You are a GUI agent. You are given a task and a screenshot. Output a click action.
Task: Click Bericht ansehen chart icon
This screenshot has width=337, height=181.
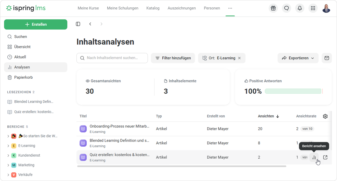point(314,157)
